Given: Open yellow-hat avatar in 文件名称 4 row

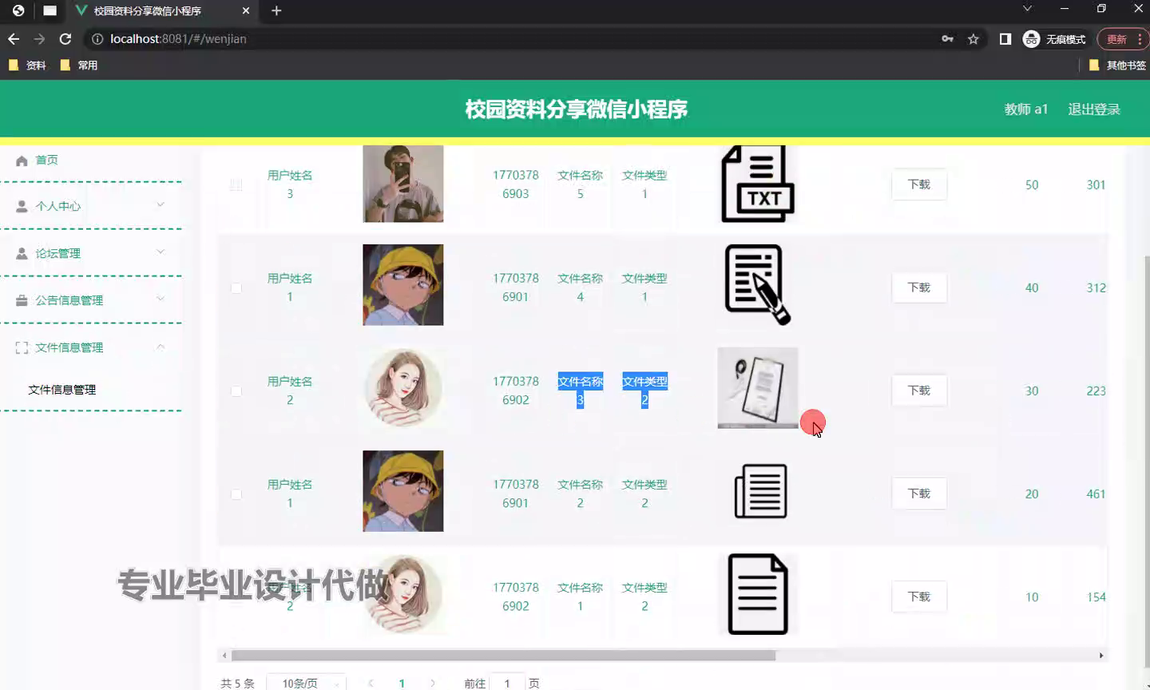Looking at the screenshot, I should pos(403,285).
